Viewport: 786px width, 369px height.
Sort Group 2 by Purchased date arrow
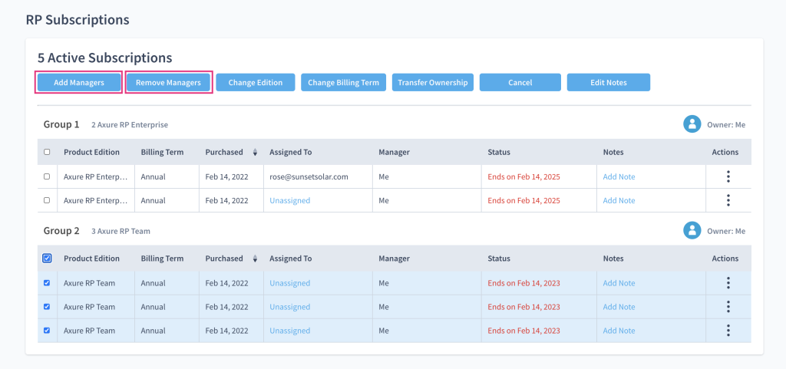pyautogui.click(x=255, y=259)
